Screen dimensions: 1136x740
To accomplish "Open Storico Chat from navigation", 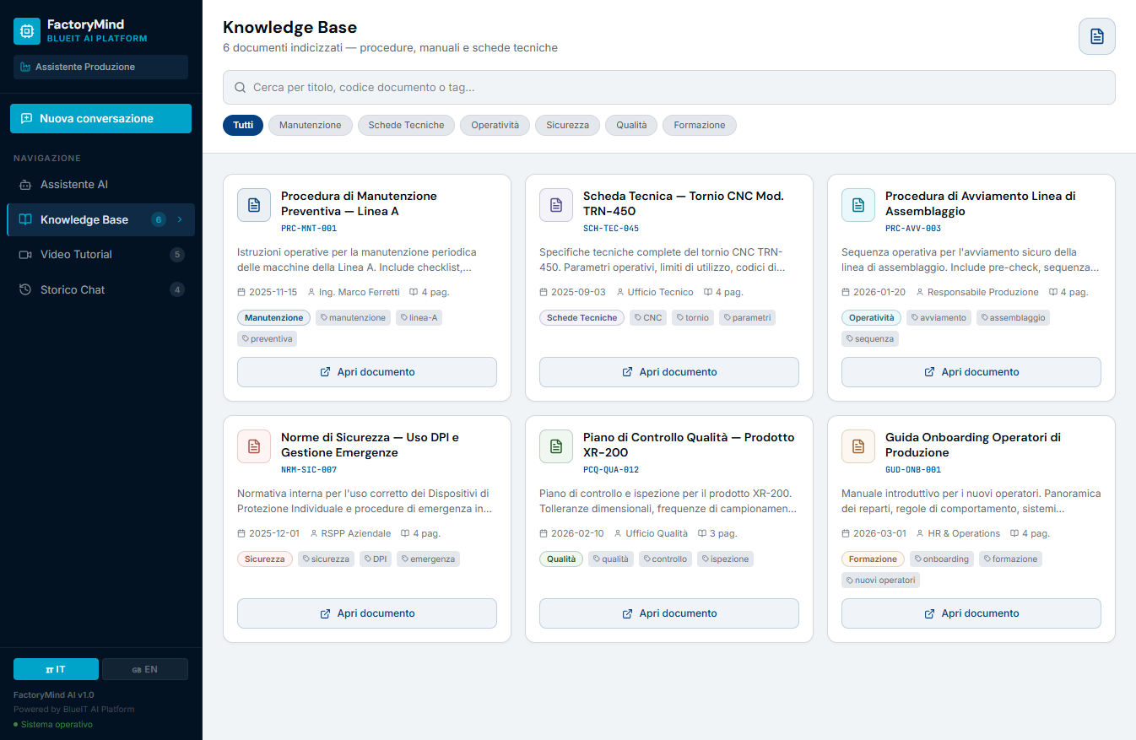I will (100, 289).
